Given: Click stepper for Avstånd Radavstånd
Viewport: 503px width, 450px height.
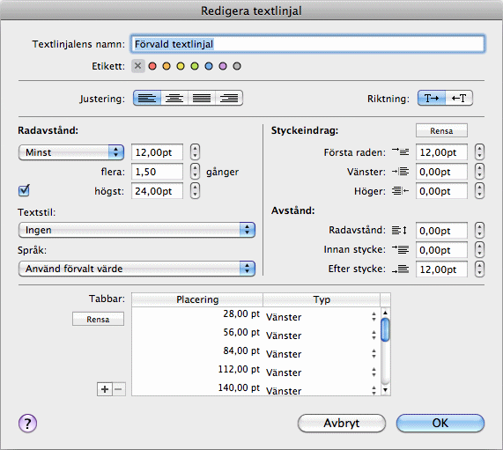Looking at the screenshot, I should 479,231.
